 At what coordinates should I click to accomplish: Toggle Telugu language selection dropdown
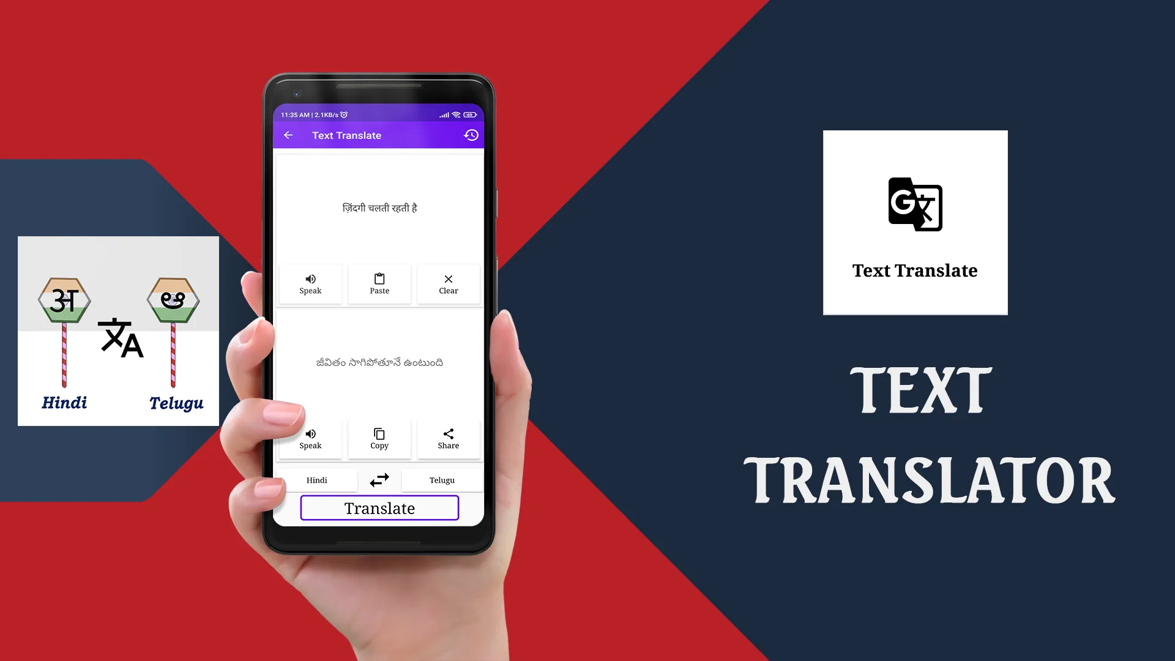point(441,479)
